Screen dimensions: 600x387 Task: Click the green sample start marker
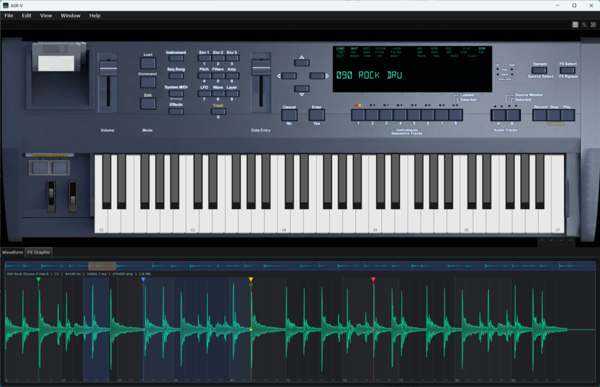pyautogui.click(x=38, y=280)
